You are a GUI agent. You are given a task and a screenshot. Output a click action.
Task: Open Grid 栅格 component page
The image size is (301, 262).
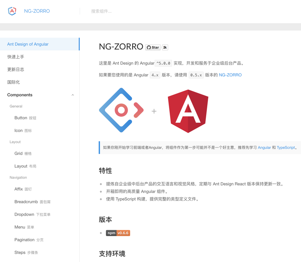coord(40,154)
